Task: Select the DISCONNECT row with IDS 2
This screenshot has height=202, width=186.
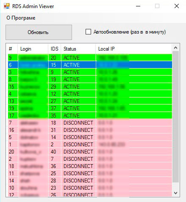Action: [90, 145]
